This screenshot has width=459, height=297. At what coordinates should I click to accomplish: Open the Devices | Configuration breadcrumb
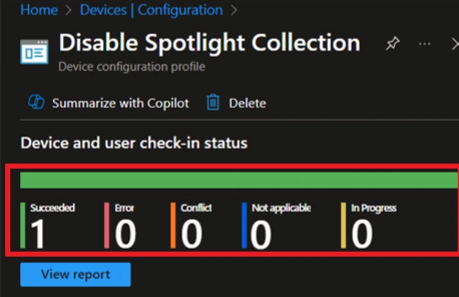[151, 9]
